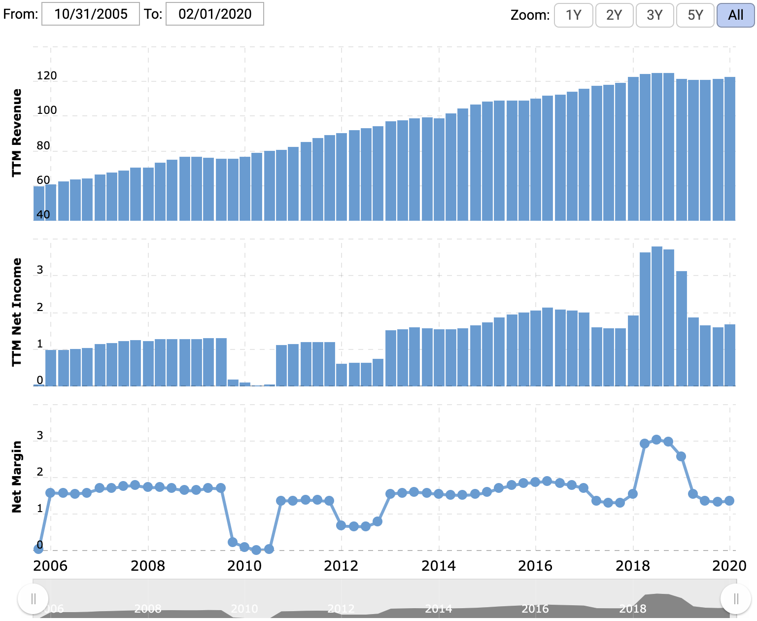Click the To date field 02/01/2020
The width and height of the screenshot is (757, 621).
(x=215, y=14)
